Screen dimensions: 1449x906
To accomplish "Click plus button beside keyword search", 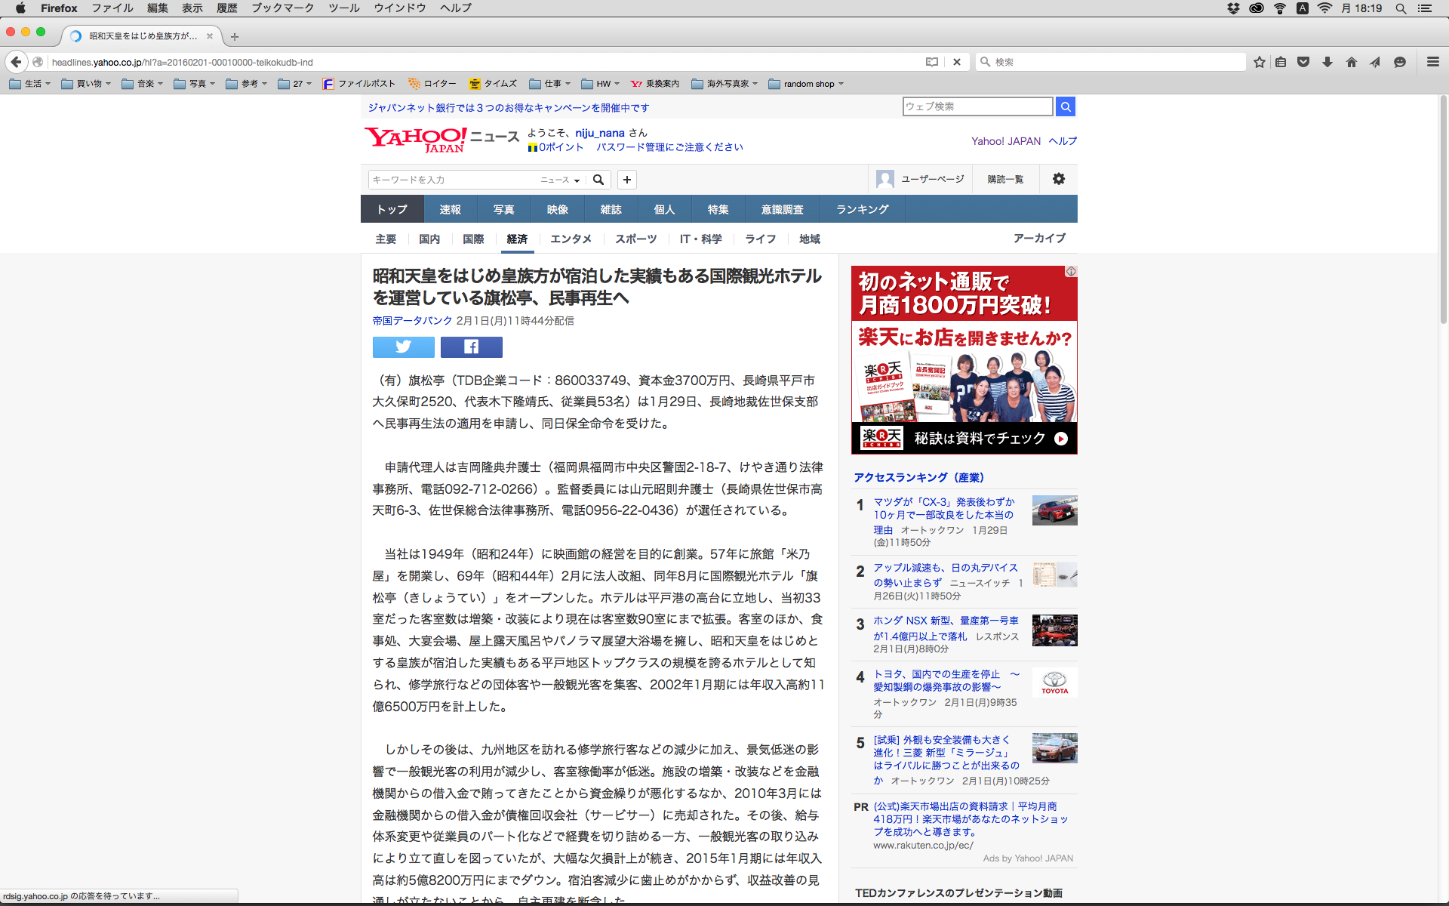I will pyautogui.click(x=626, y=180).
